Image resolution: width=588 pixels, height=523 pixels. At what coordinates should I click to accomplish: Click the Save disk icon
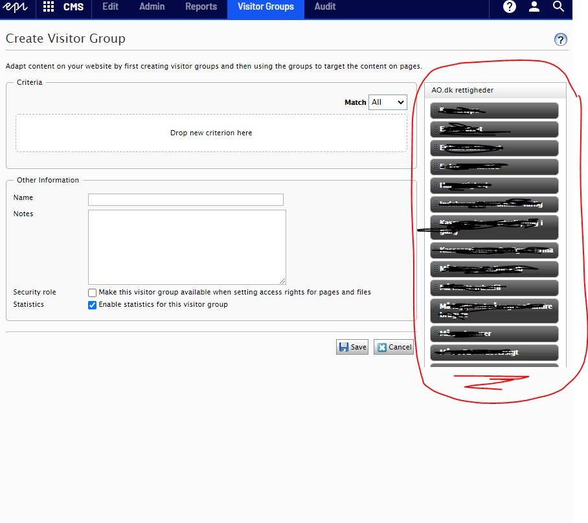344,347
